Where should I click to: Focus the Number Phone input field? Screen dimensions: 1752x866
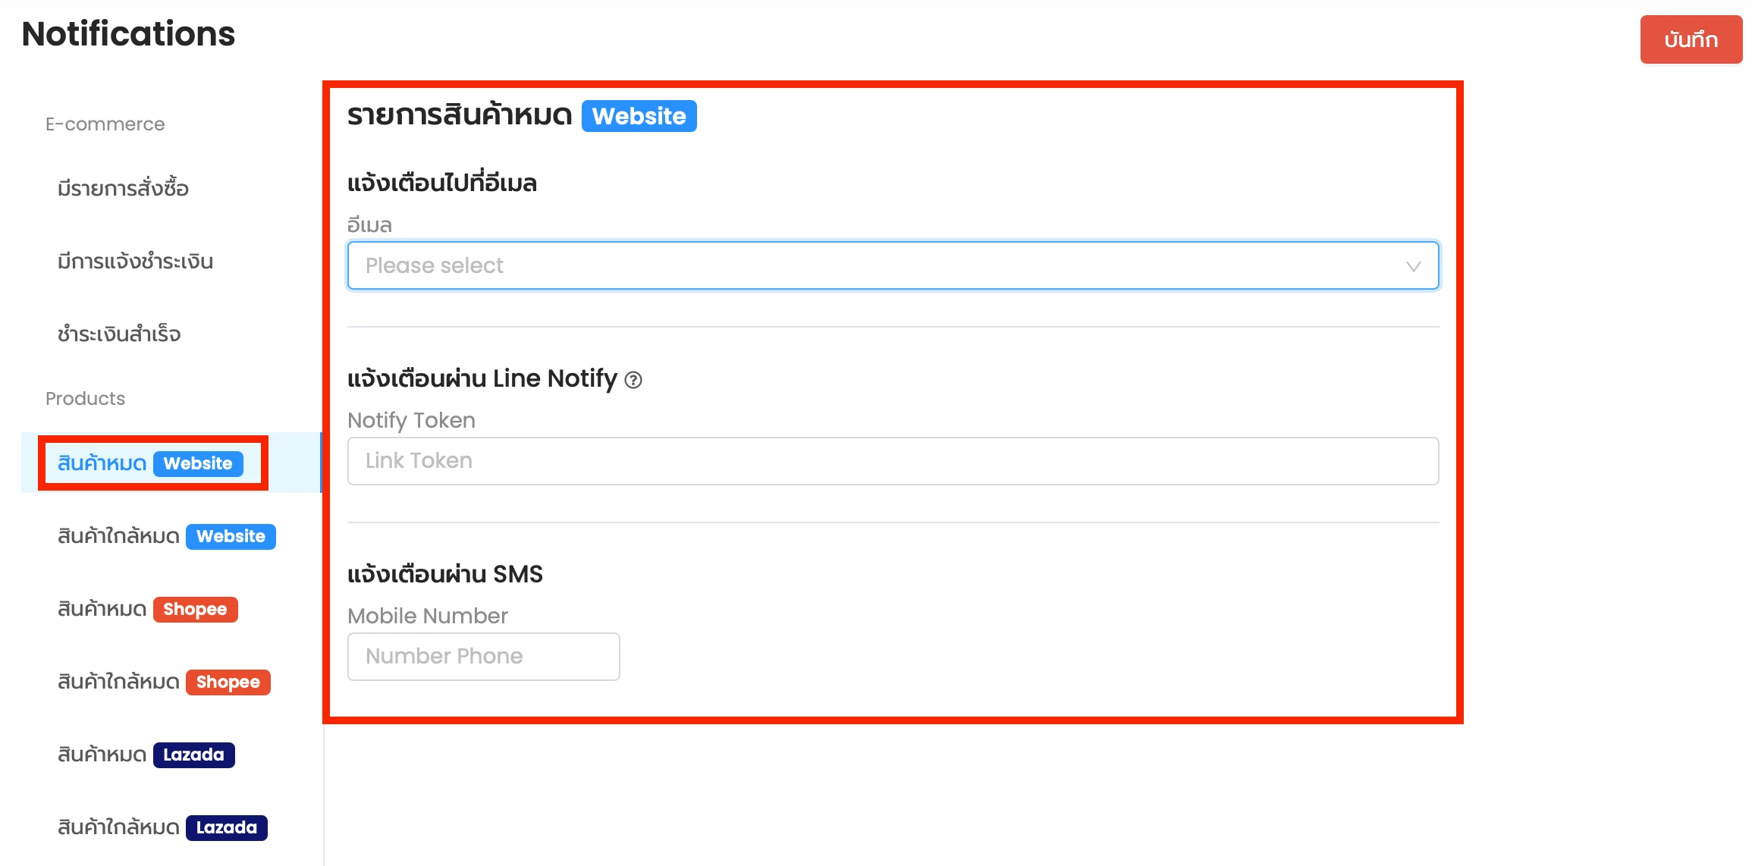point(483,657)
